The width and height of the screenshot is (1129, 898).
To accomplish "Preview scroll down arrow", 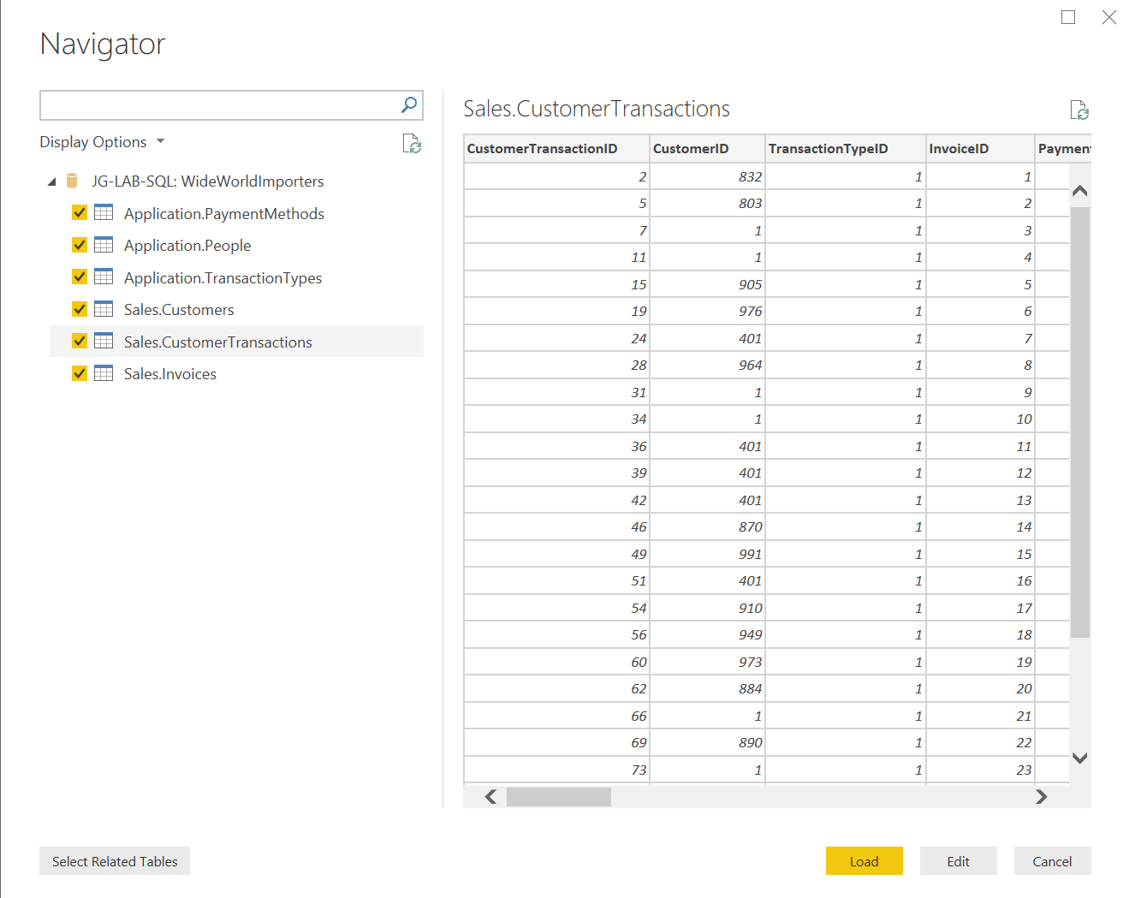I will point(1080,758).
